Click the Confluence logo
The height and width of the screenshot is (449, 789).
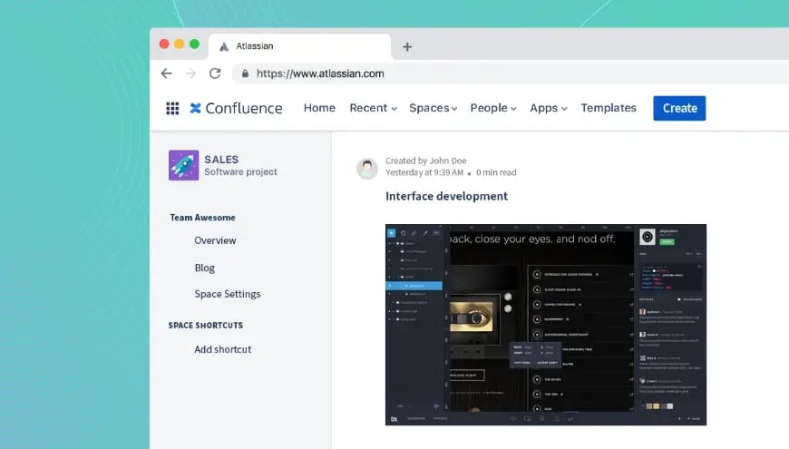coord(236,108)
